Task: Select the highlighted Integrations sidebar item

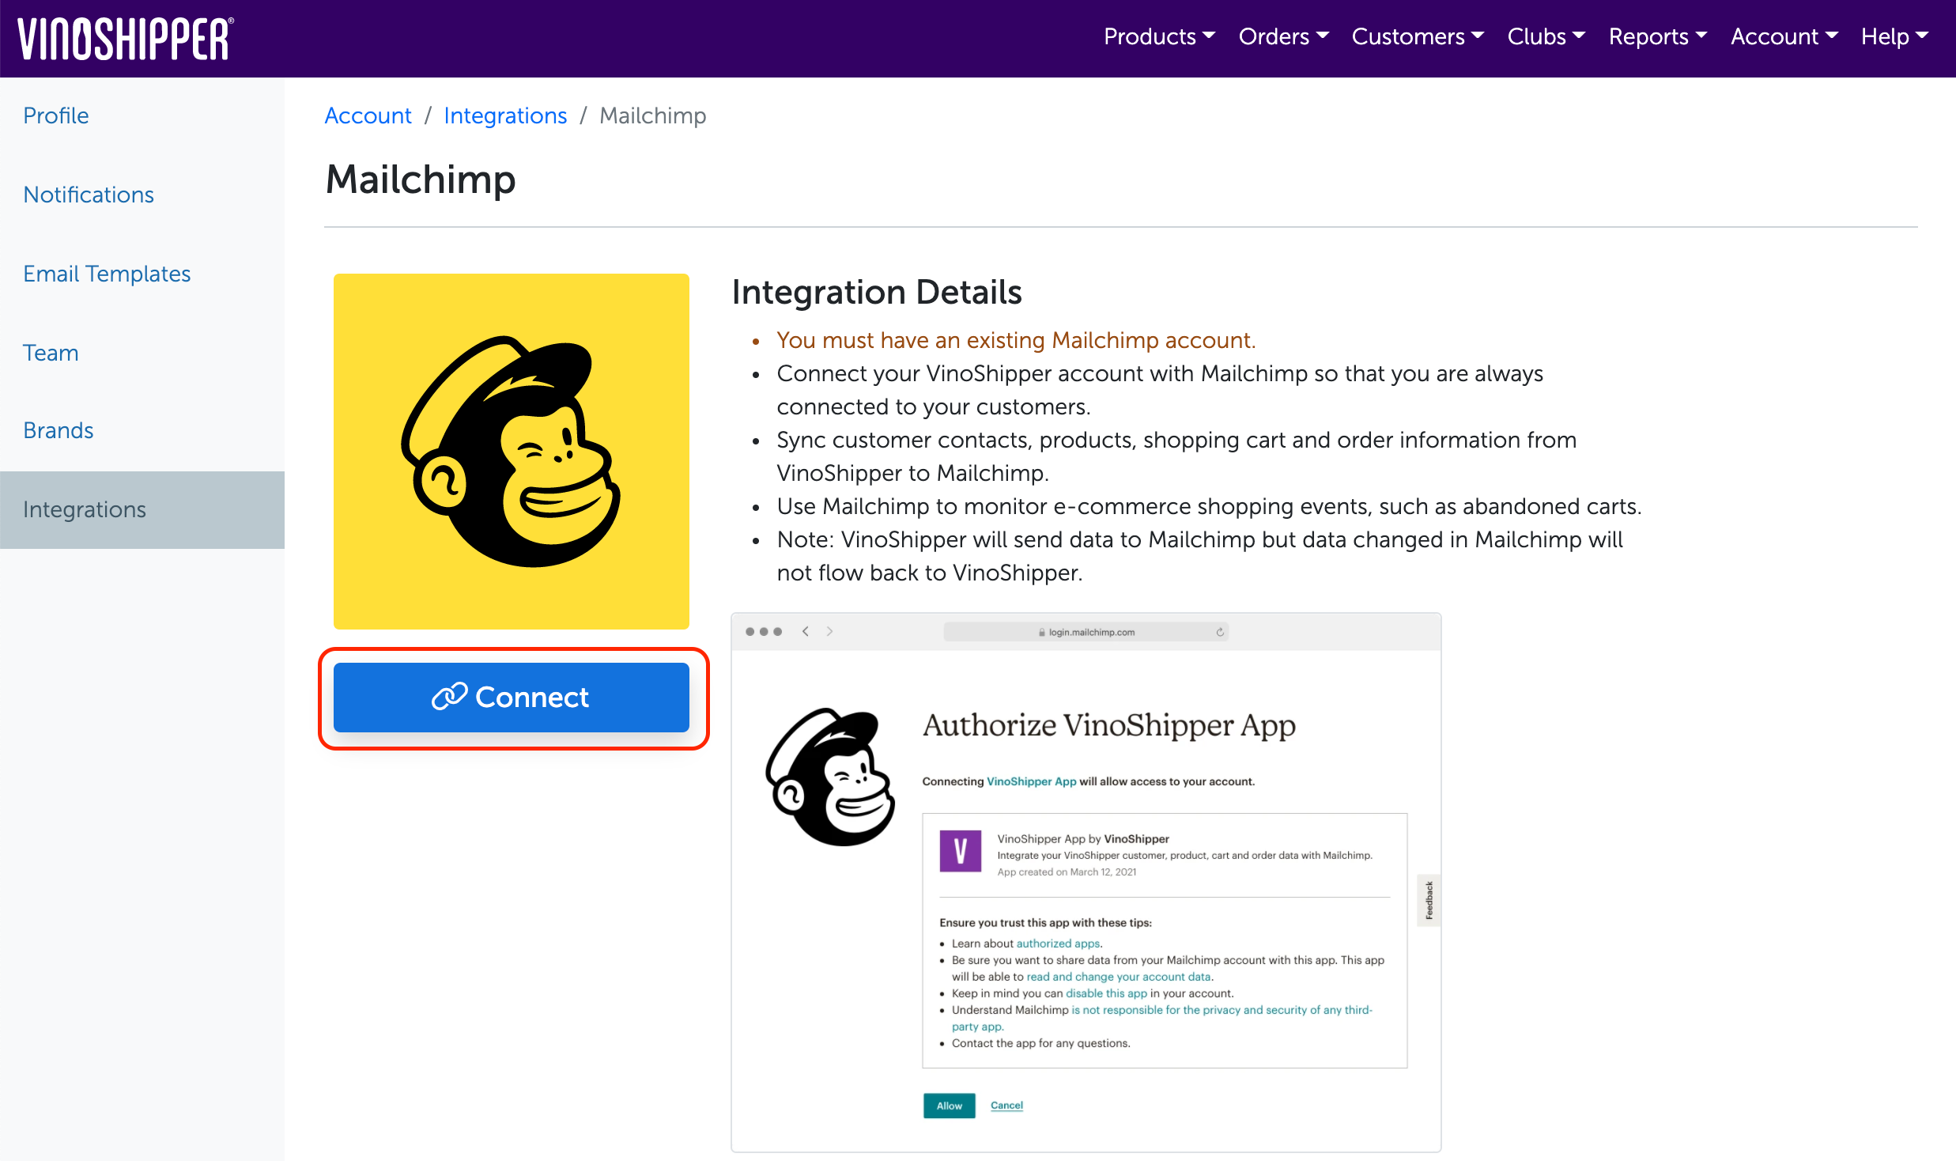Action: pyautogui.click(x=85, y=509)
